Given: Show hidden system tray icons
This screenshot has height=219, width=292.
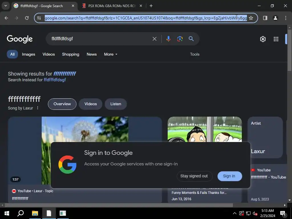Looking at the screenshot, I should (235, 213).
